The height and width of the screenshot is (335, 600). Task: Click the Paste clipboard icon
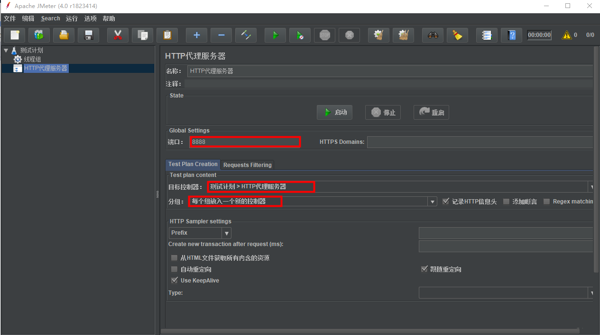tap(167, 35)
